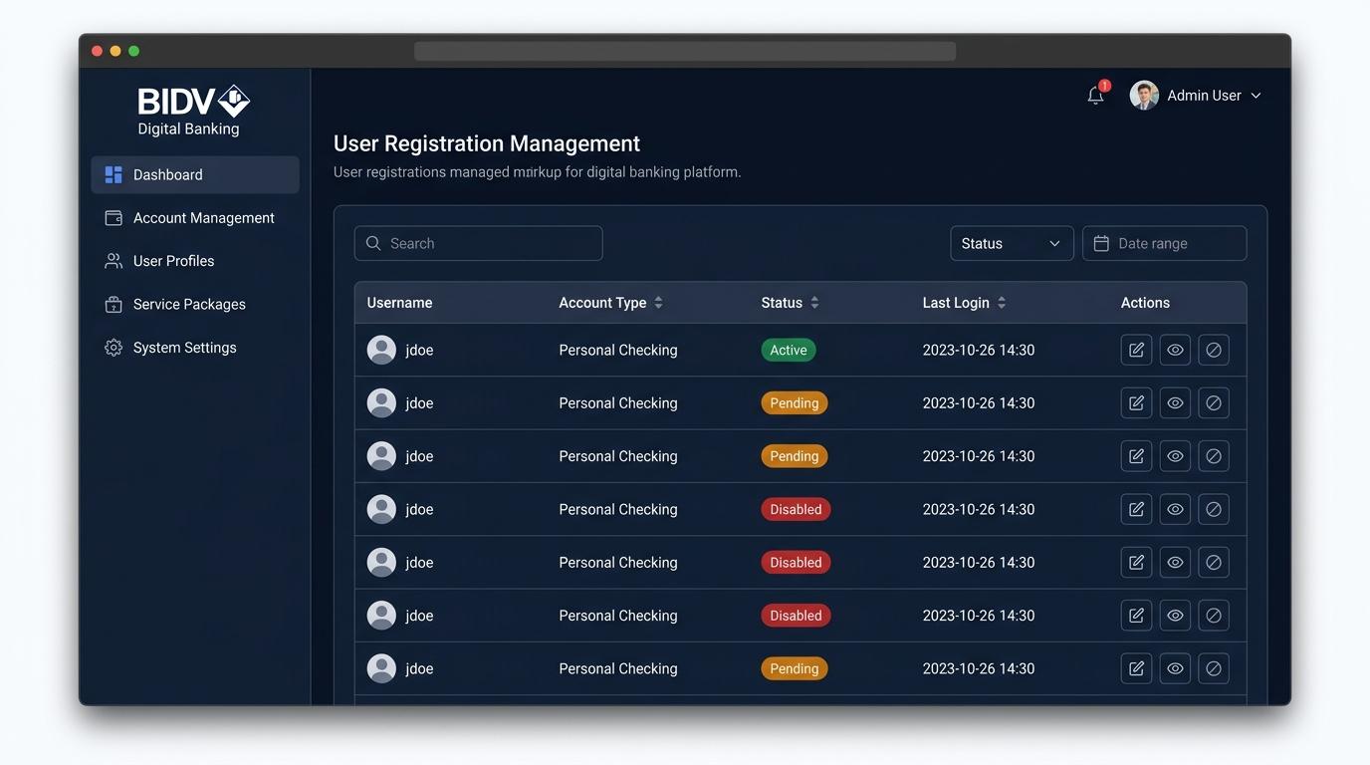Sort by Last Login column arrows
1370x765 pixels.
[1002, 303]
